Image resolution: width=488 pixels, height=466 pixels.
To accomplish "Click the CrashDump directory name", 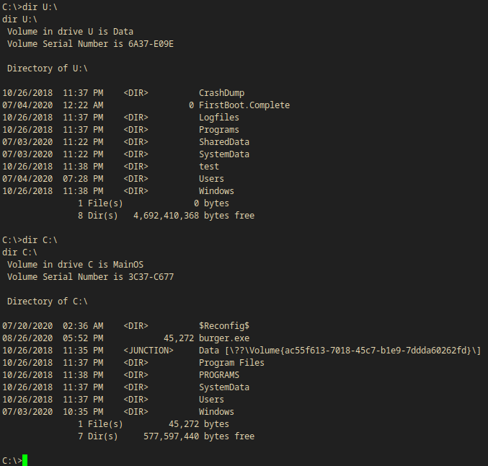I will (x=221, y=92).
